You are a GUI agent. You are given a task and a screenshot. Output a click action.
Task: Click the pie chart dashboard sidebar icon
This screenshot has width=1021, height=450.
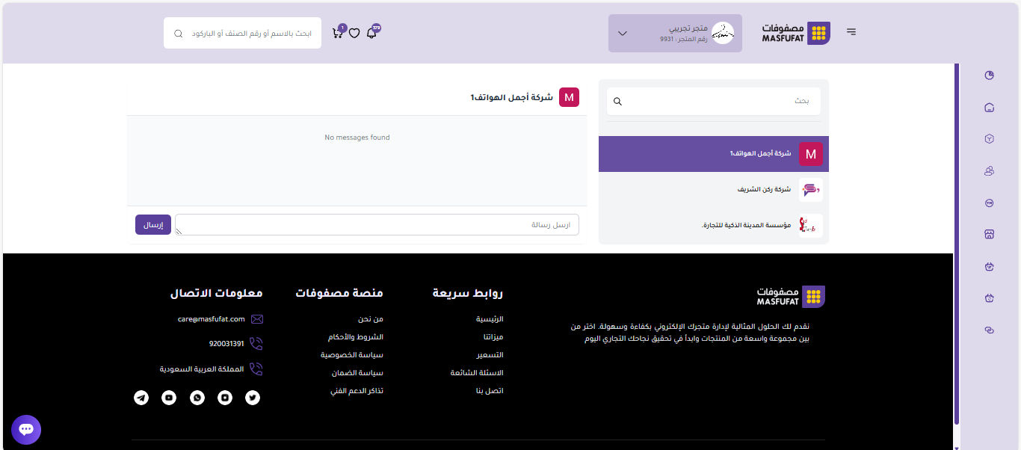(990, 75)
